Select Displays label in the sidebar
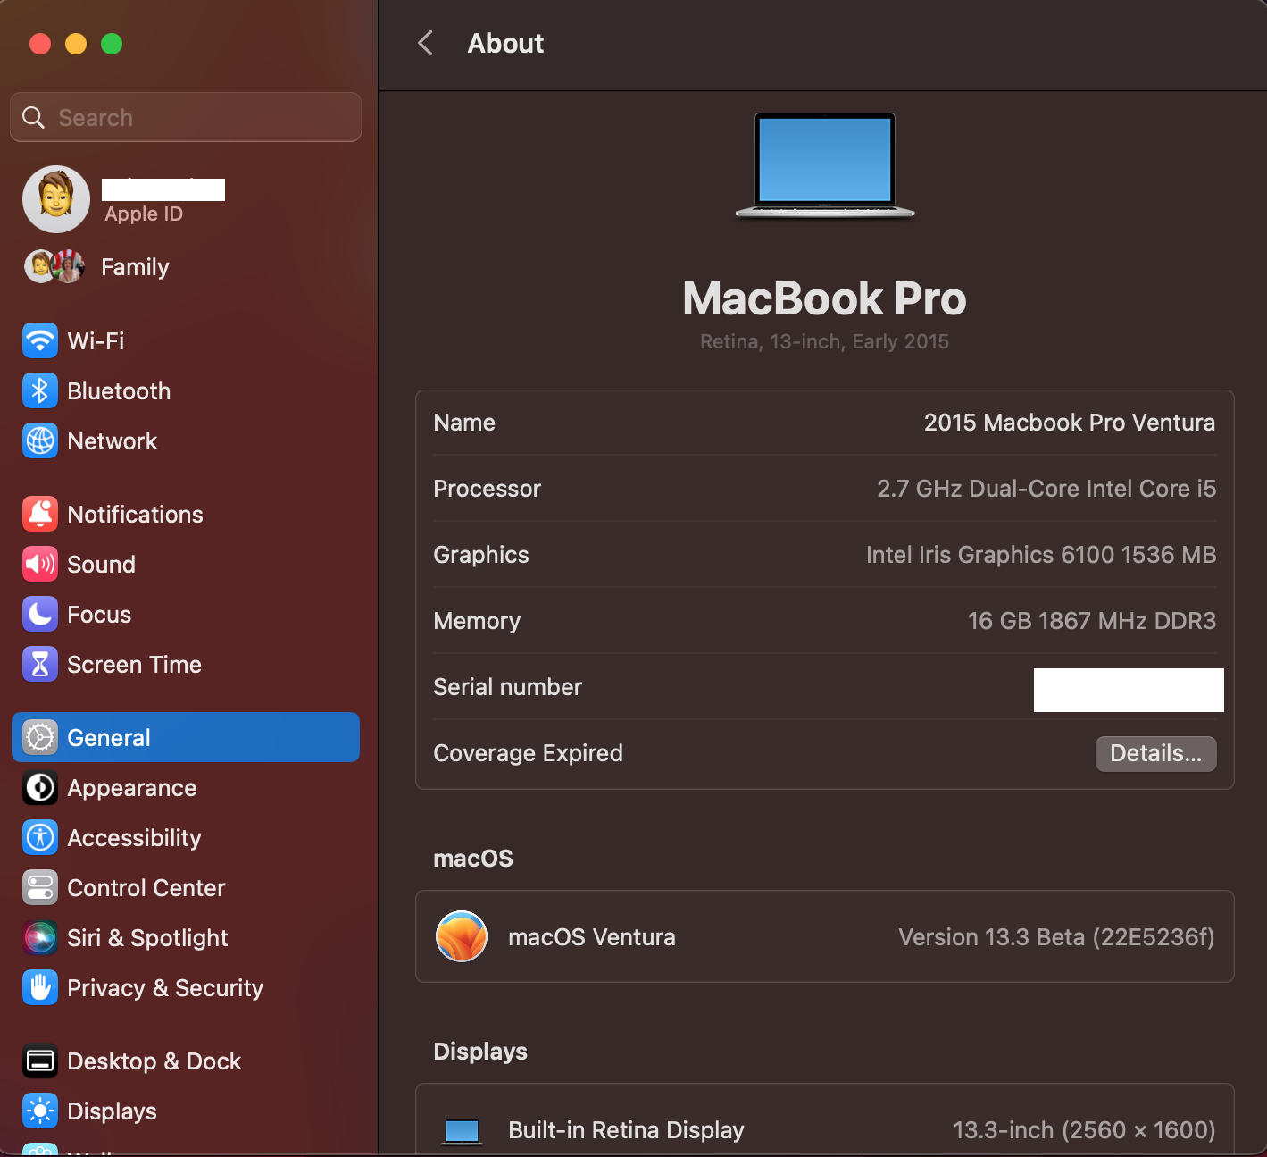Screen dimensions: 1267x1157 coord(113,1111)
